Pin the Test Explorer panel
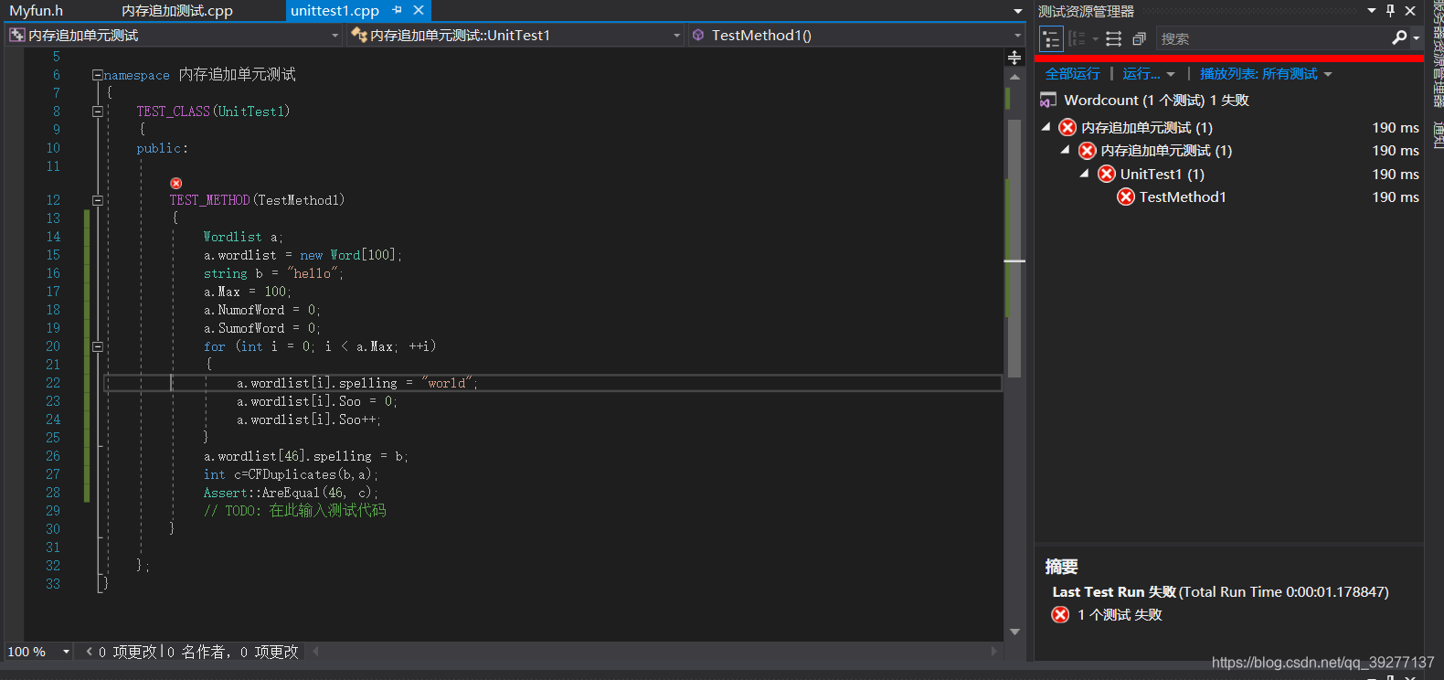The width and height of the screenshot is (1444, 680). 1390,11
